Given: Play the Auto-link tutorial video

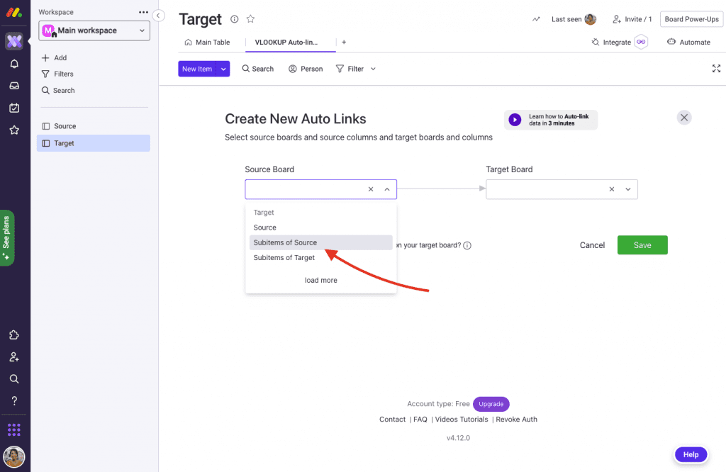Looking at the screenshot, I should point(515,120).
